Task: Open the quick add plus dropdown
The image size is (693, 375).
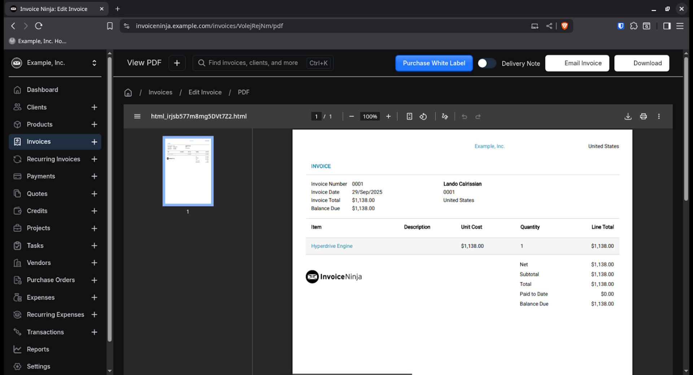Action: point(177,63)
